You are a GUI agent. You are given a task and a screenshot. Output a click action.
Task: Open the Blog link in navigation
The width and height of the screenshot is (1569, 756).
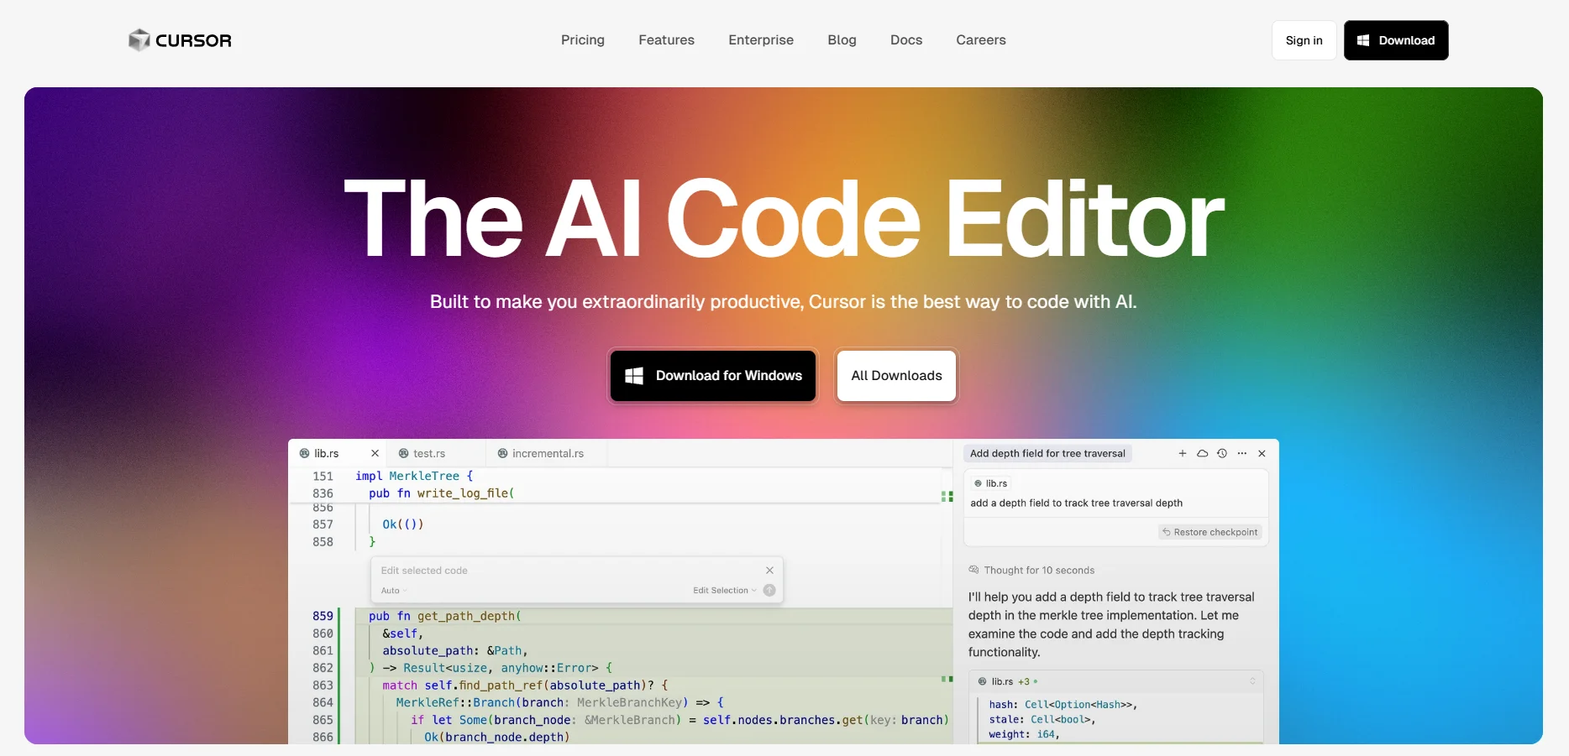coord(842,40)
